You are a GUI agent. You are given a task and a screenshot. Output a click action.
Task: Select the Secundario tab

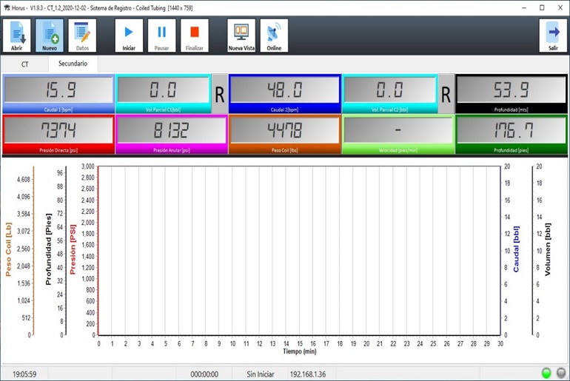tap(73, 64)
